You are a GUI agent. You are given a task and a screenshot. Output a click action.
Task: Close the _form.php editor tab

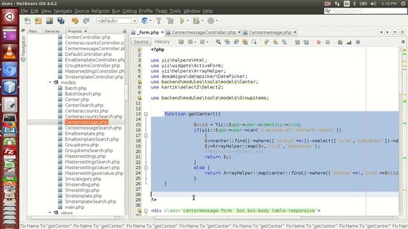pos(162,32)
